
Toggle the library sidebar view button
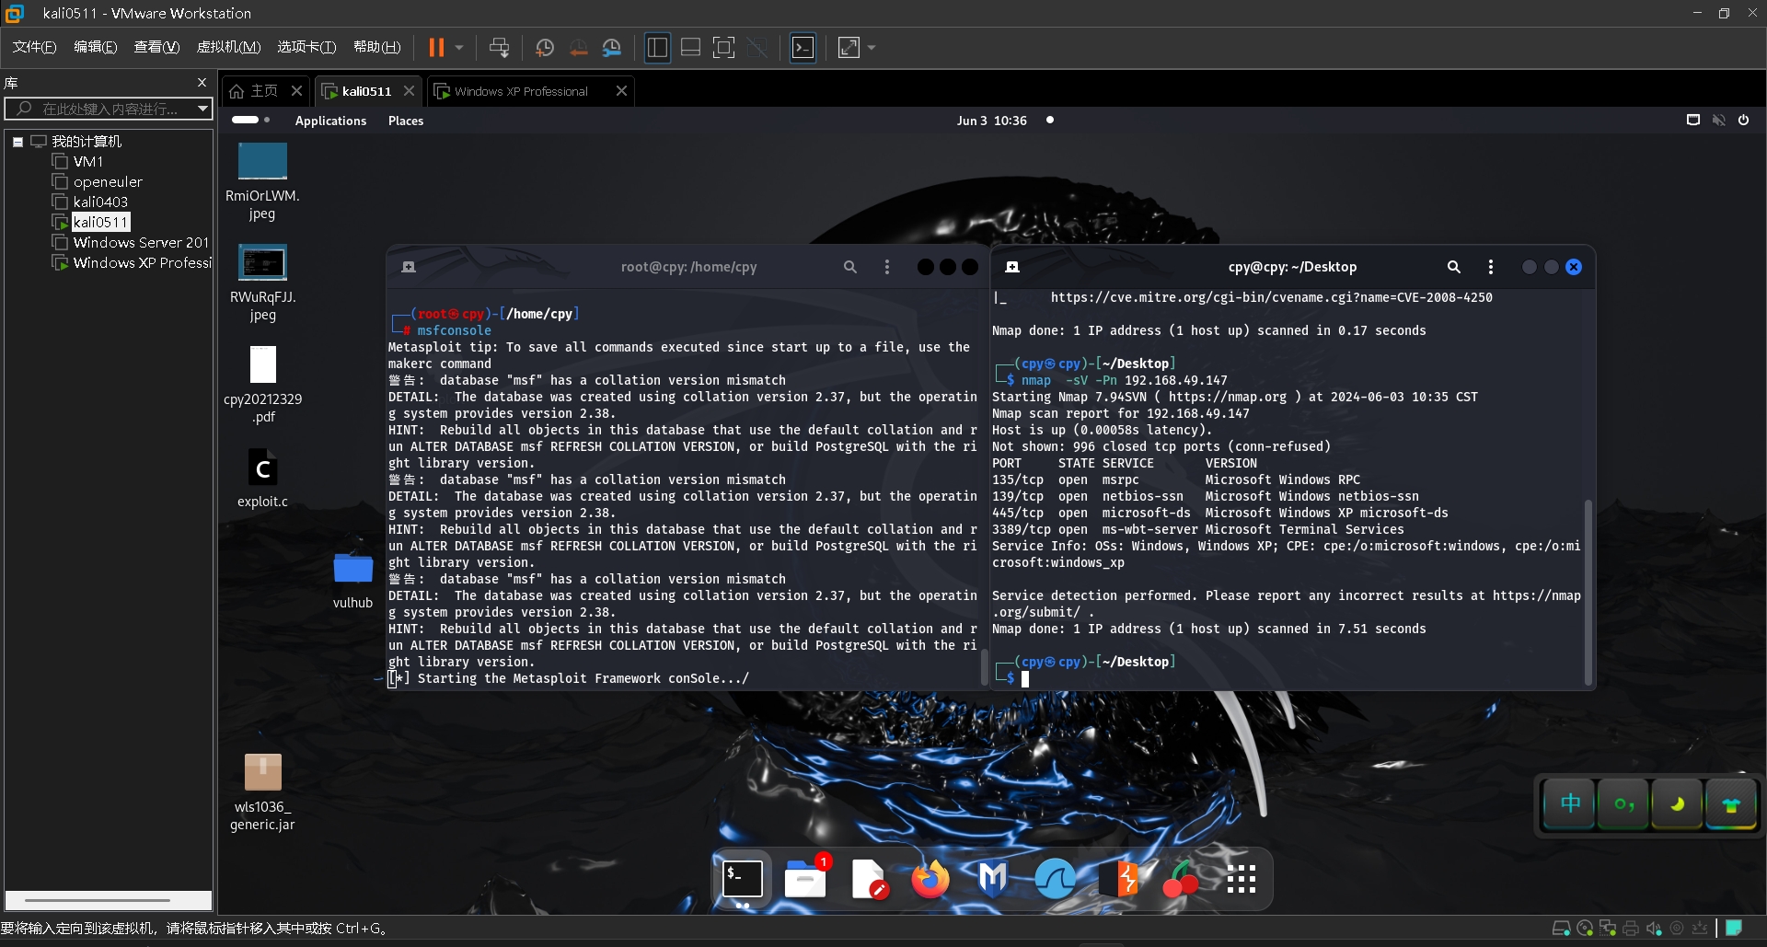[657, 48]
